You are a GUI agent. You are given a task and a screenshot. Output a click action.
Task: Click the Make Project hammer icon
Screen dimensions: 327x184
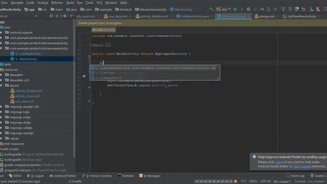tap(211, 9)
